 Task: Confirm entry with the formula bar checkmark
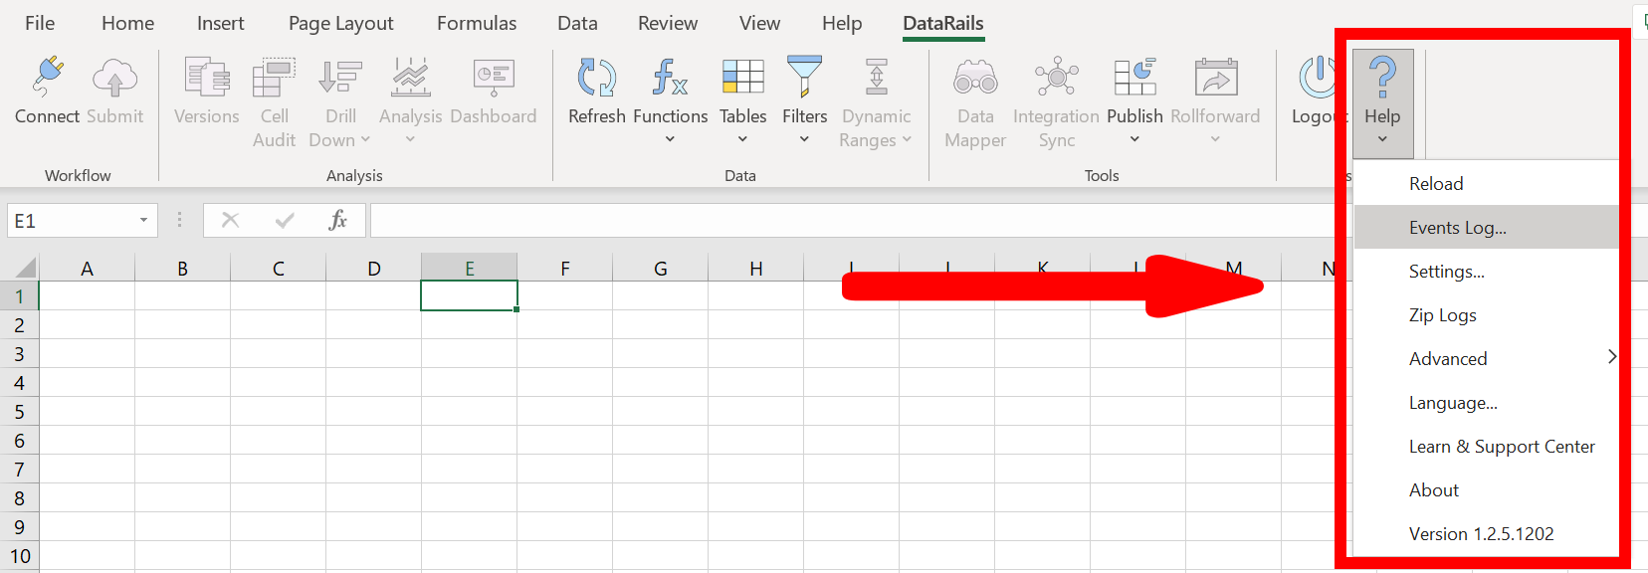pos(285,220)
